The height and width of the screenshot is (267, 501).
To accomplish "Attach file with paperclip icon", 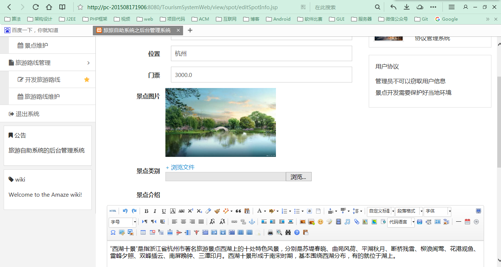I will [357, 222].
